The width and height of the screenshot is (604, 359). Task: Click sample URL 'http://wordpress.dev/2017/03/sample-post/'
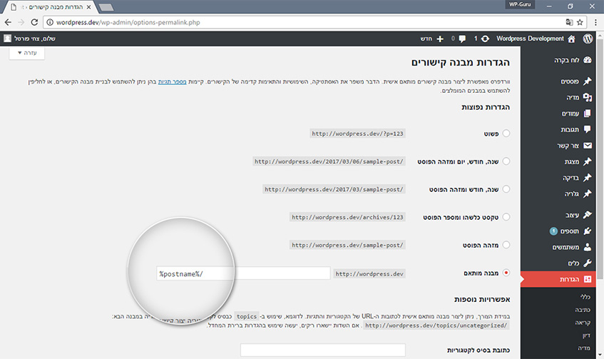[x=334, y=189]
